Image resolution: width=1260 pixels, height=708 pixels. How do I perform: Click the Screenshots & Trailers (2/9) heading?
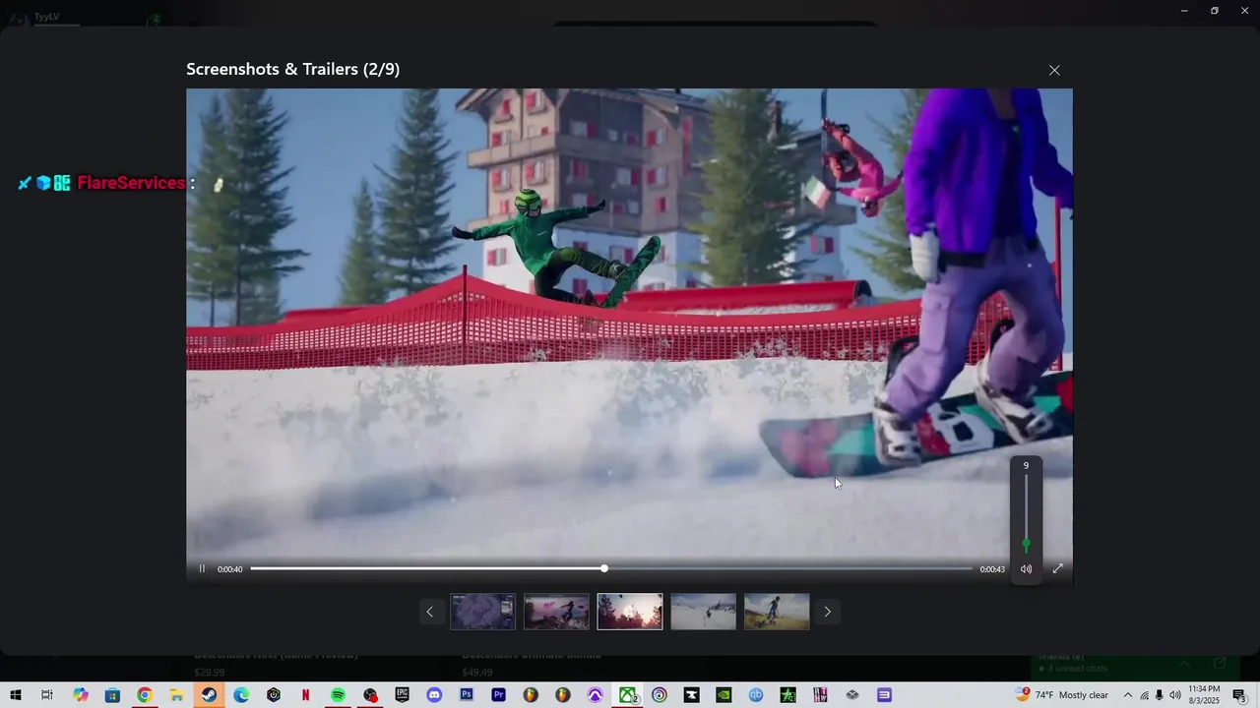click(x=293, y=69)
